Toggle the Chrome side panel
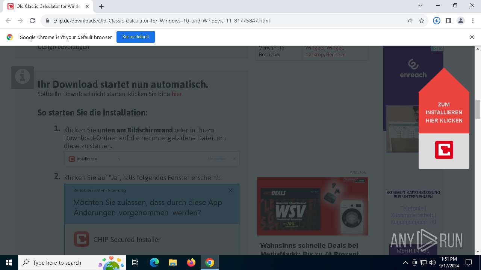This screenshot has height=270, width=481. click(x=449, y=21)
